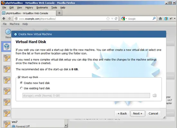The height and width of the screenshot is (128, 177).
Task: Click the vm7 machine icon
Action: pyautogui.click(x=7, y=124)
